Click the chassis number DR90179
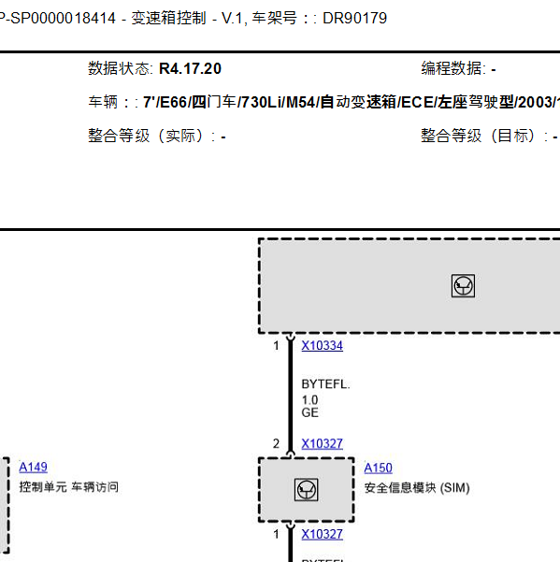560x562 pixels. click(x=354, y=19)
